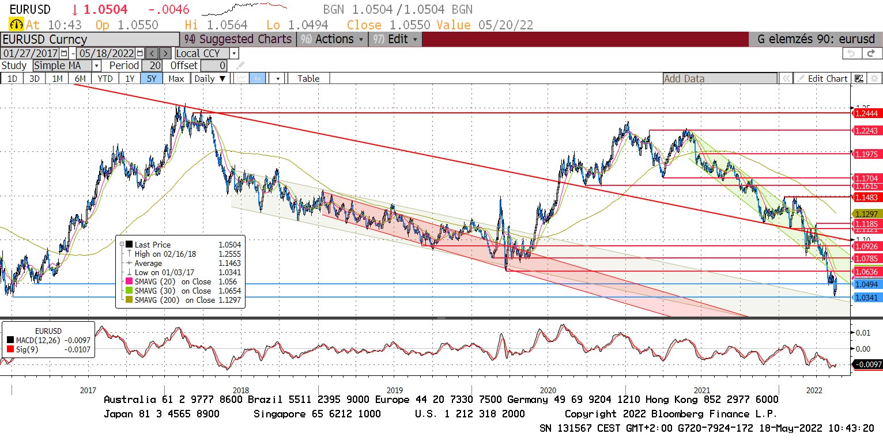This screenshot has width=883, height=445.
Task: Select the Max range tab
Action: click(x=176, y=78)
